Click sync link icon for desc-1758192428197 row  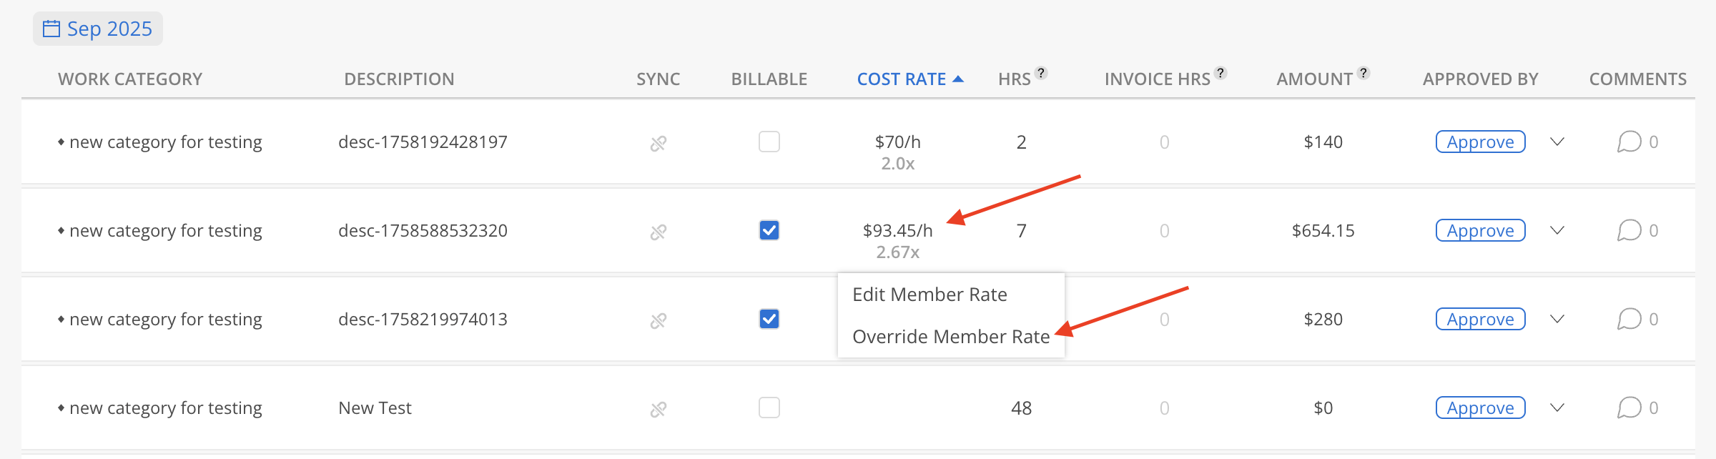point(658,143)
